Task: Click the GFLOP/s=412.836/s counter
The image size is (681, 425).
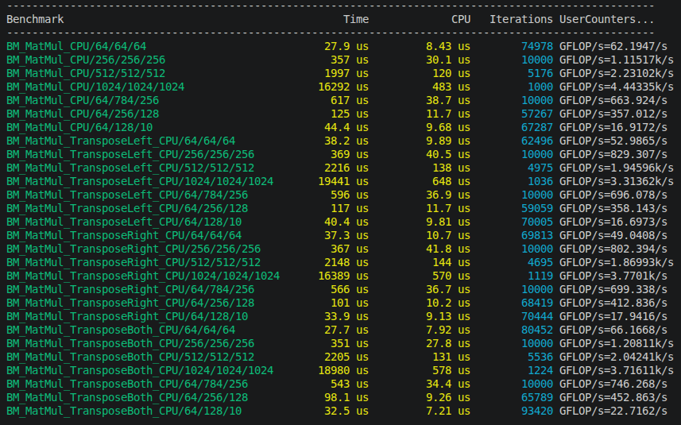Action: click(x=613, y=303)
